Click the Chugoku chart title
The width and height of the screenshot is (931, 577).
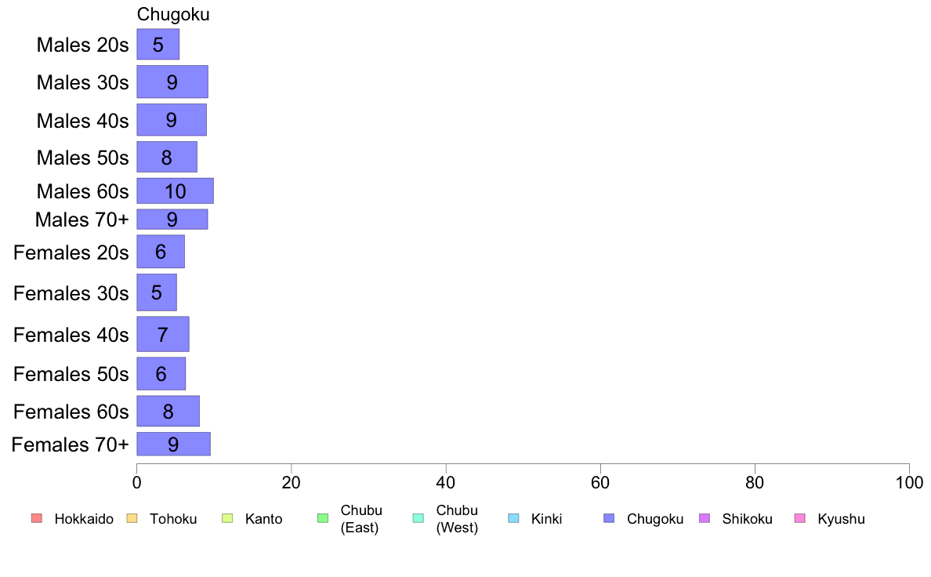[173, 14]
